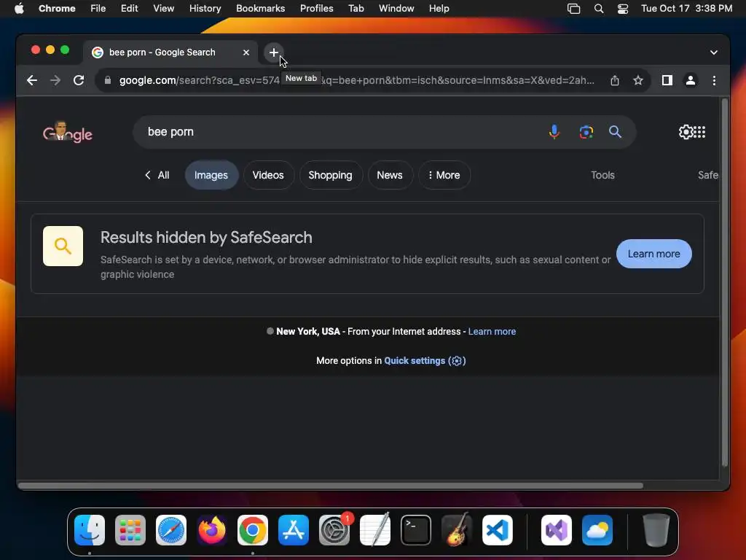Open Learn more about location link

point(492,332)
